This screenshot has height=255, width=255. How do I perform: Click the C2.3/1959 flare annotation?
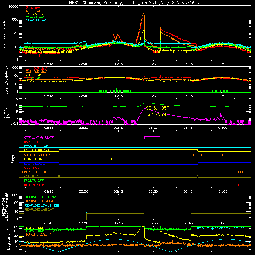click(x=157, y=108)
